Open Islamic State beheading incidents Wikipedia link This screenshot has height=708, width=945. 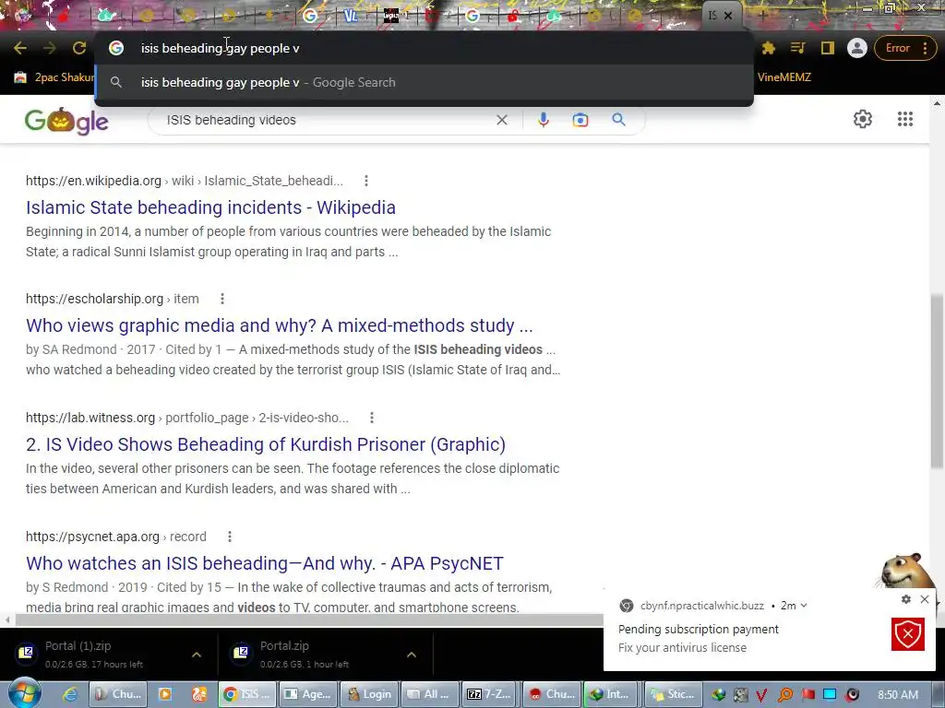click(x=211, y=207)
